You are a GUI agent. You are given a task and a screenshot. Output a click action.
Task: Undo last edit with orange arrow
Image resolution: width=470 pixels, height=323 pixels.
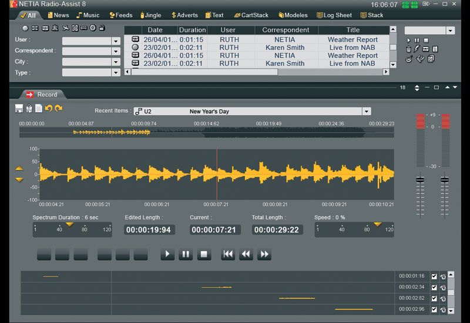[x=49, y=108]
